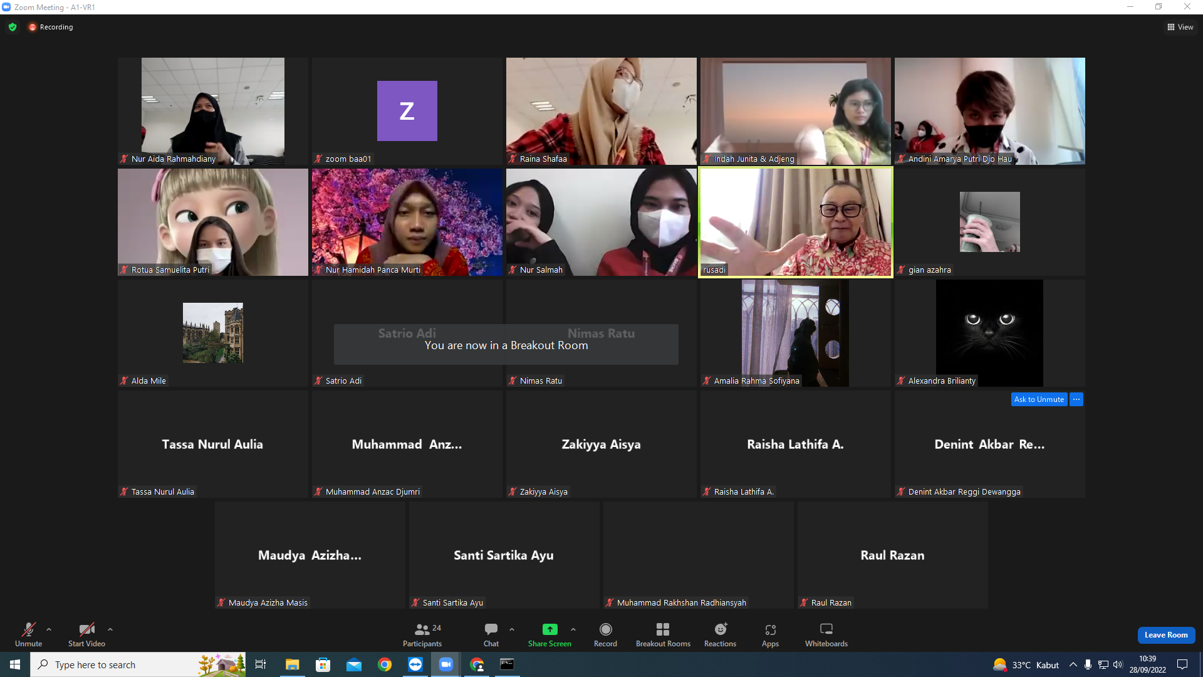Open the clock showing 10:39

tap(1148, 664)
